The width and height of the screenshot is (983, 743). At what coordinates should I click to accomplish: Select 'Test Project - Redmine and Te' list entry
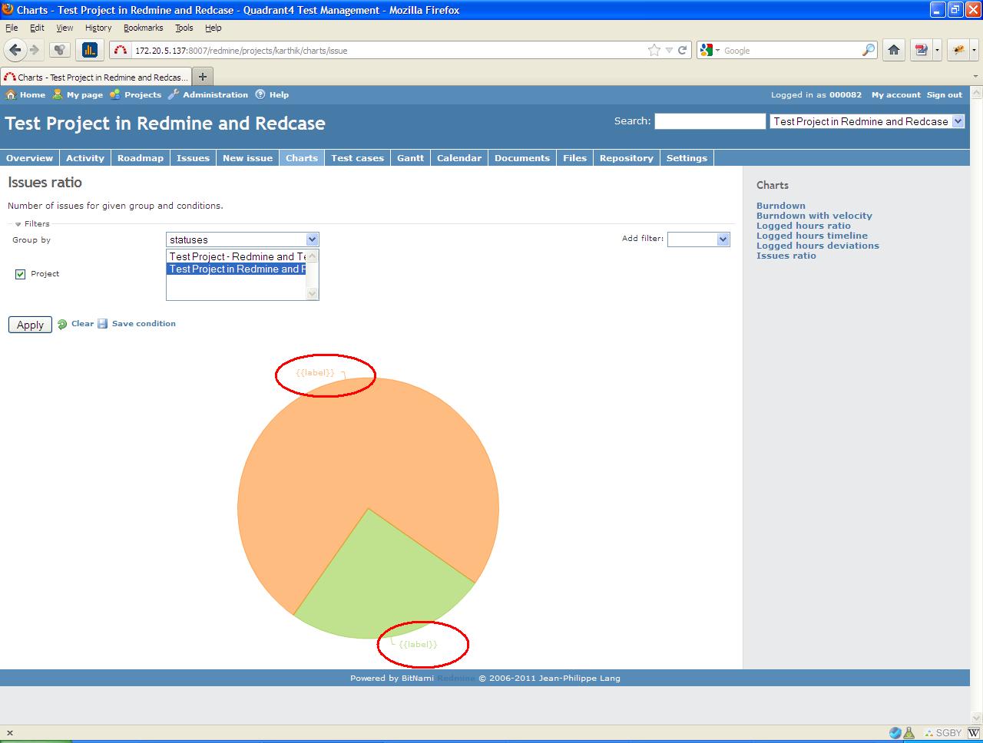click(236, 256)
